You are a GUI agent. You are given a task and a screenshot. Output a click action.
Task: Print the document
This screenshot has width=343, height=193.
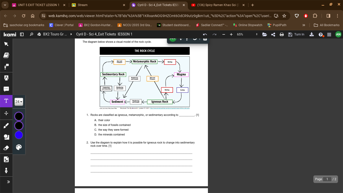point(282,34)
